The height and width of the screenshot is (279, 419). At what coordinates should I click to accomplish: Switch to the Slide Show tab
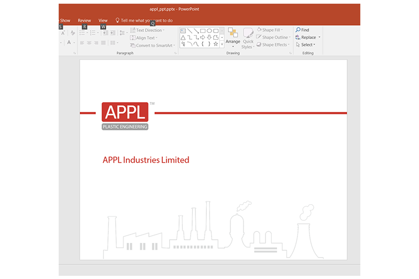[x=64, y=20]
